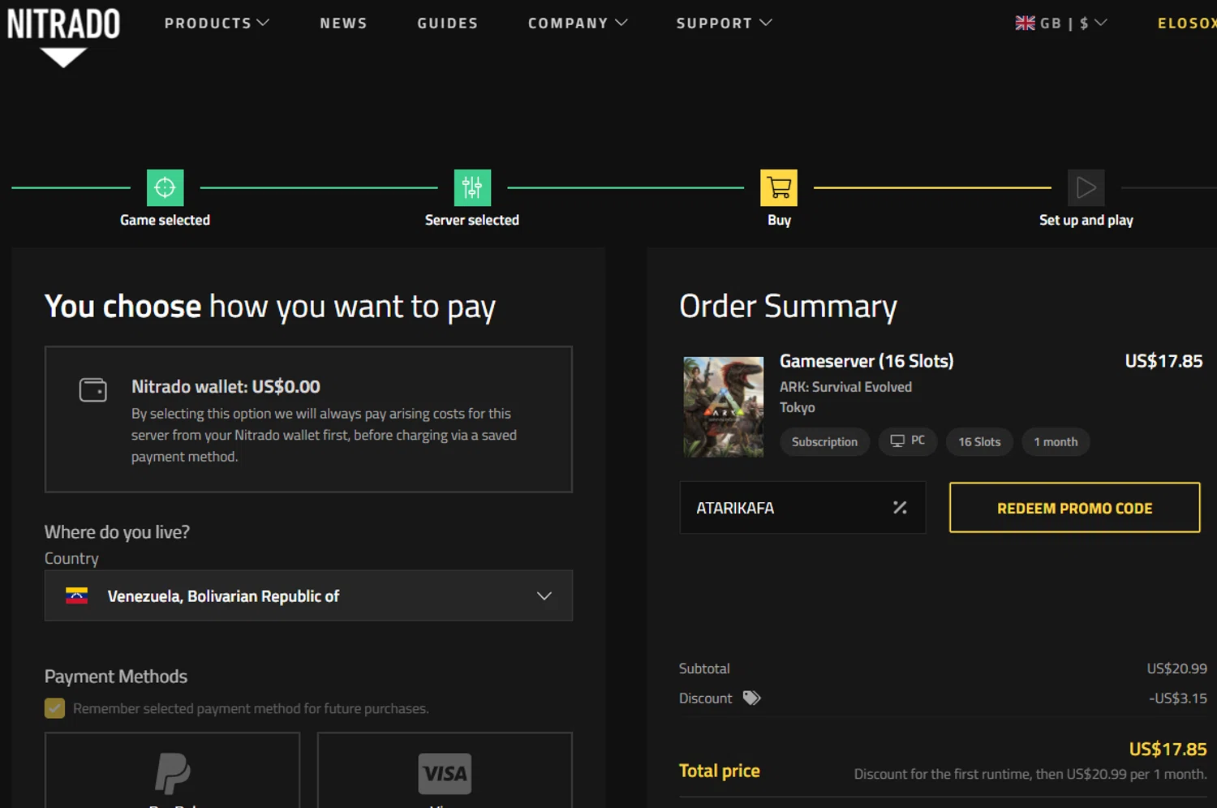This screenshot has height=808, width=1217.
Task: Click the Total price label
Action: (719, 771)
